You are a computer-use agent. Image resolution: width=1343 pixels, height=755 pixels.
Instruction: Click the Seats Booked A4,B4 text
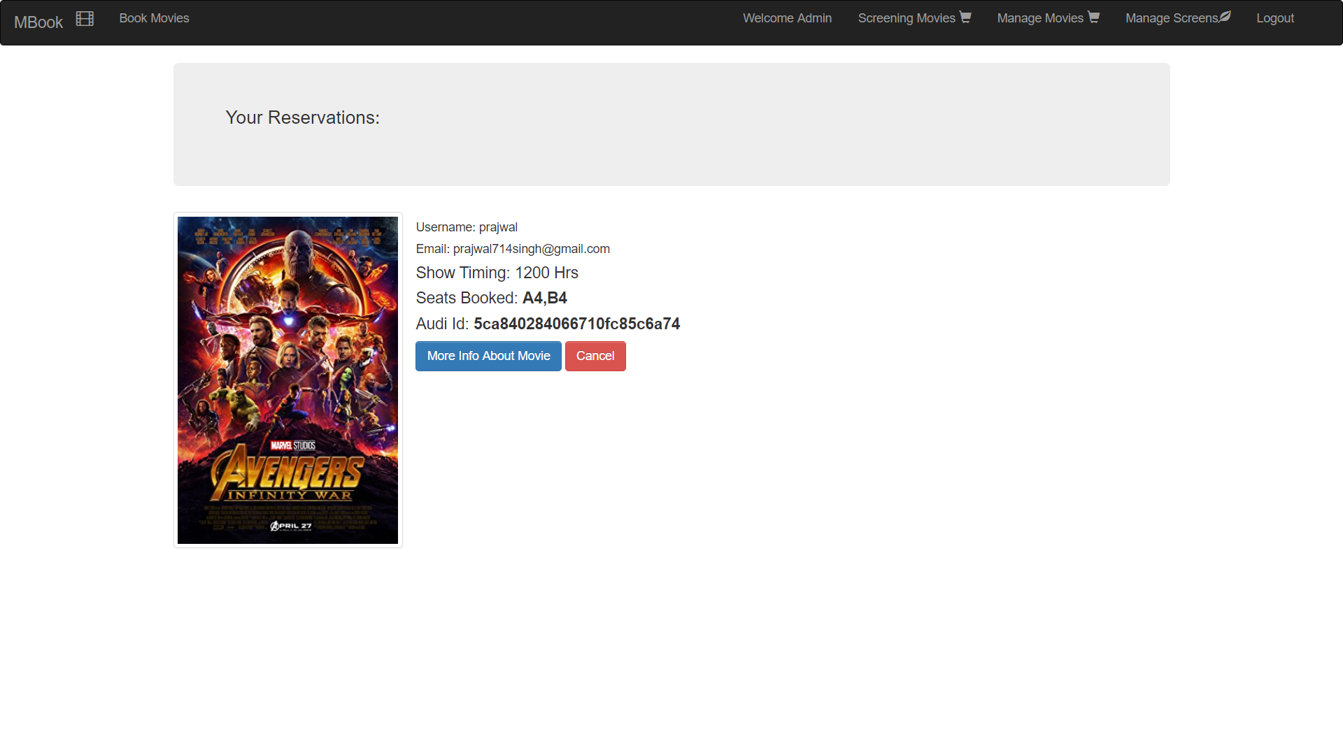click(x=491, y=298)
